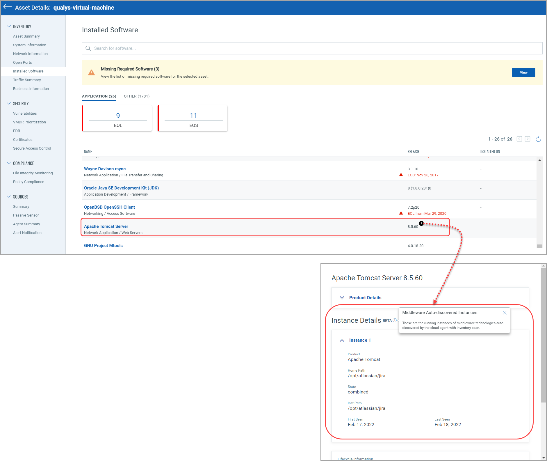547x461 pixels.
Task: Click the search magnifier icon
Action: [x=88, y=48]
